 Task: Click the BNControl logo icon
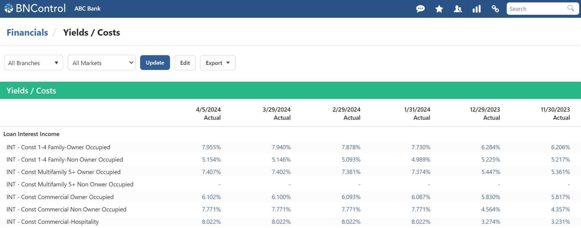pos(9,8)
